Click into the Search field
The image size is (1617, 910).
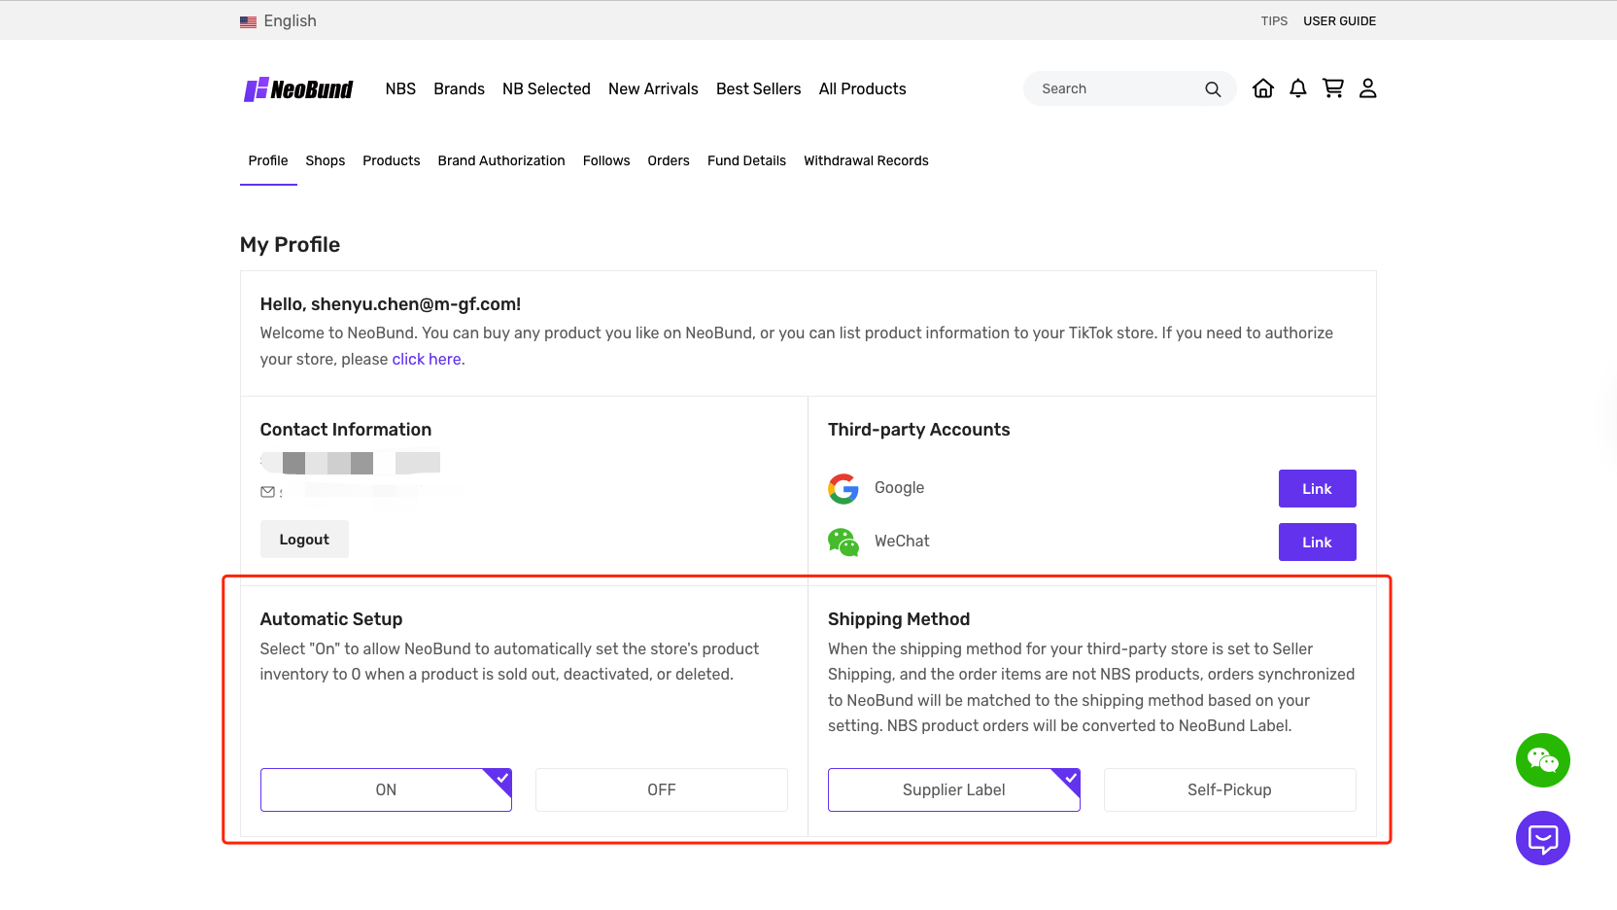(1113, 88)
